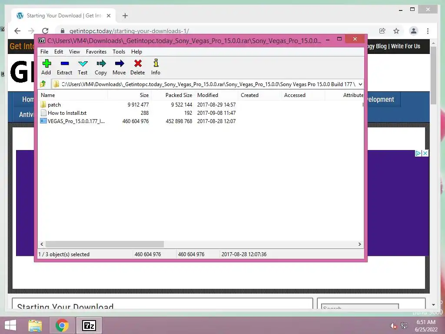445x334 pixels.
Task: Click Write For Us link in browser
Action: point(405,46)
